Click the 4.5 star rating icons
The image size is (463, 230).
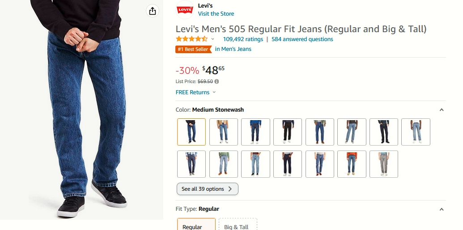click(x=191, y=39)
